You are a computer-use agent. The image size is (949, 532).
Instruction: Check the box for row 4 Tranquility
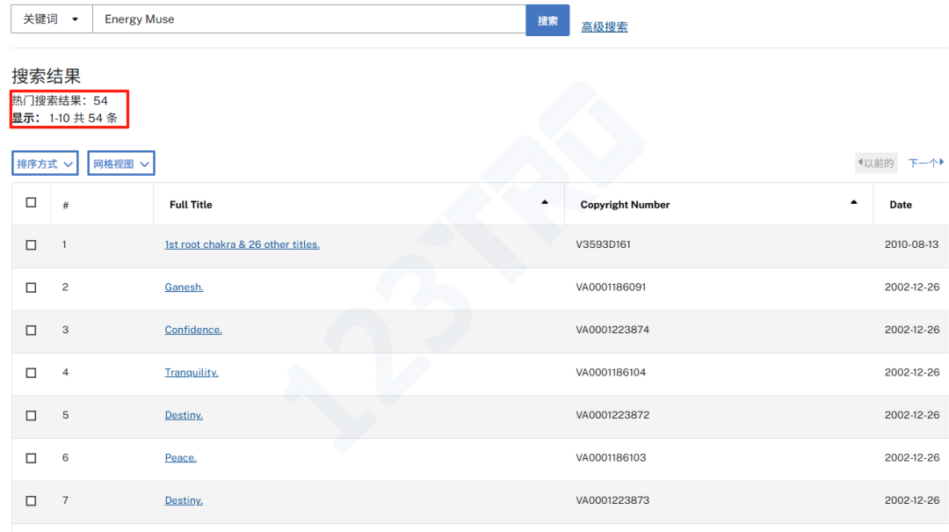pyautogui.click(x=31, y=373)
